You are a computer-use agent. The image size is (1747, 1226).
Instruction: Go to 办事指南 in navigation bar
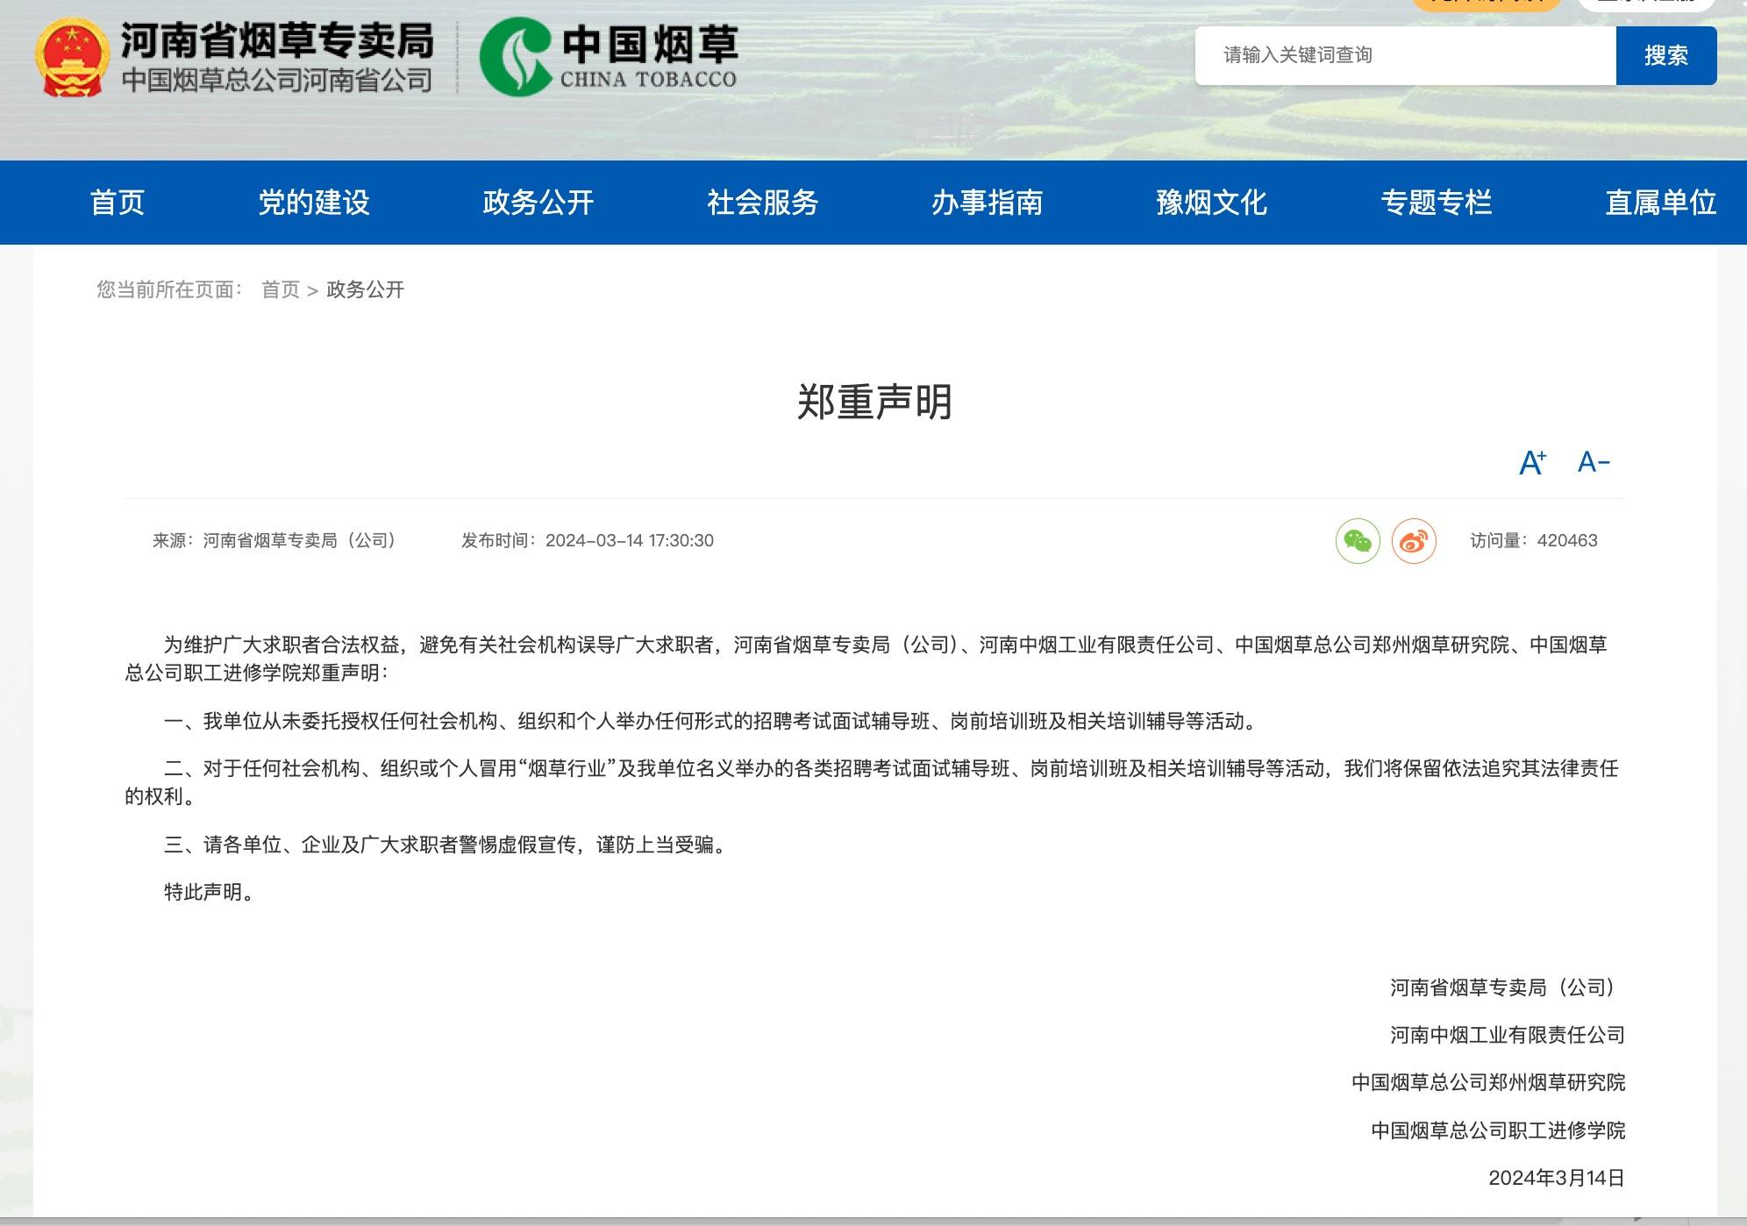pyautogui.click(x=987, y=203)
